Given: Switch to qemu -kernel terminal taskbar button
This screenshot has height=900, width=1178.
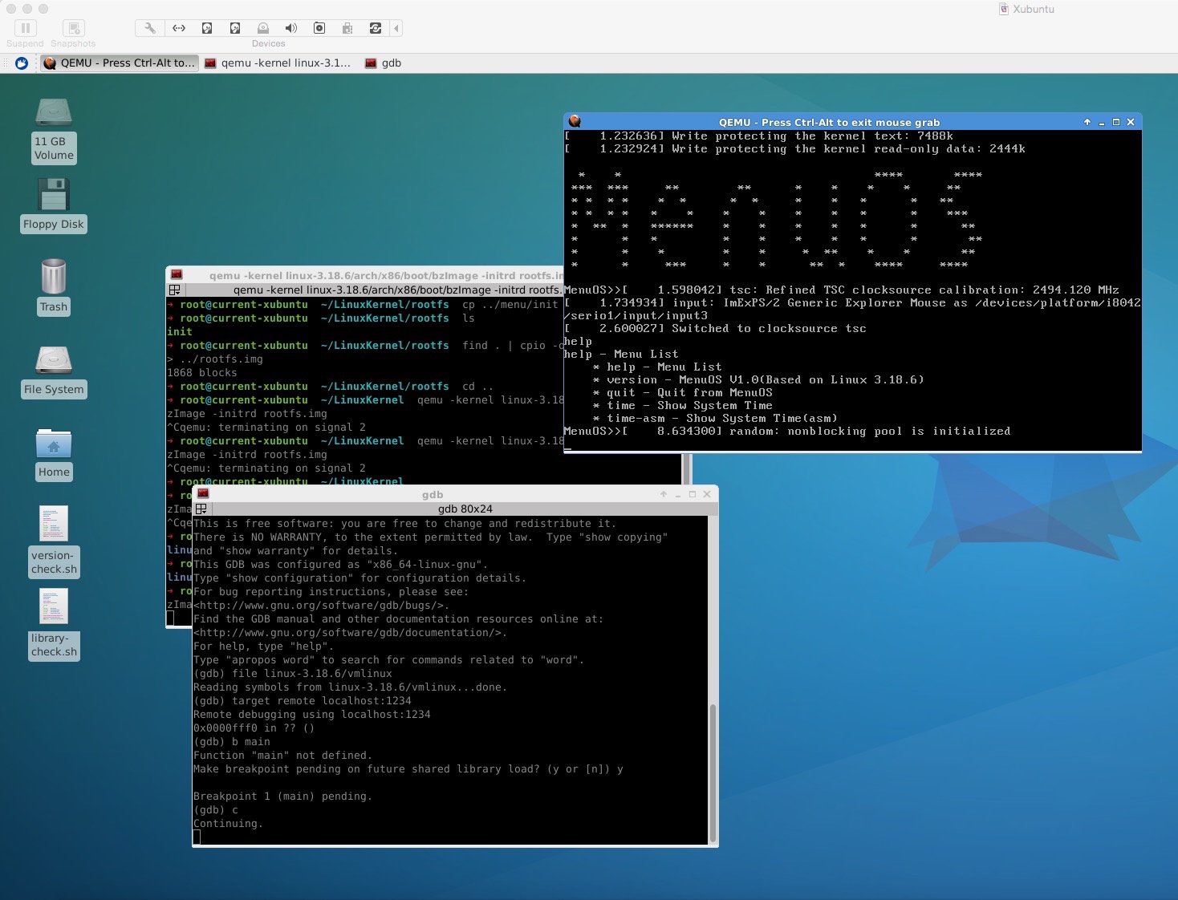Looking at the screenshot, I should coord(278,63).
